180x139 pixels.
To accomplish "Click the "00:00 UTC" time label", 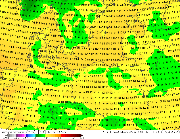I will click(x=149, y=132).
